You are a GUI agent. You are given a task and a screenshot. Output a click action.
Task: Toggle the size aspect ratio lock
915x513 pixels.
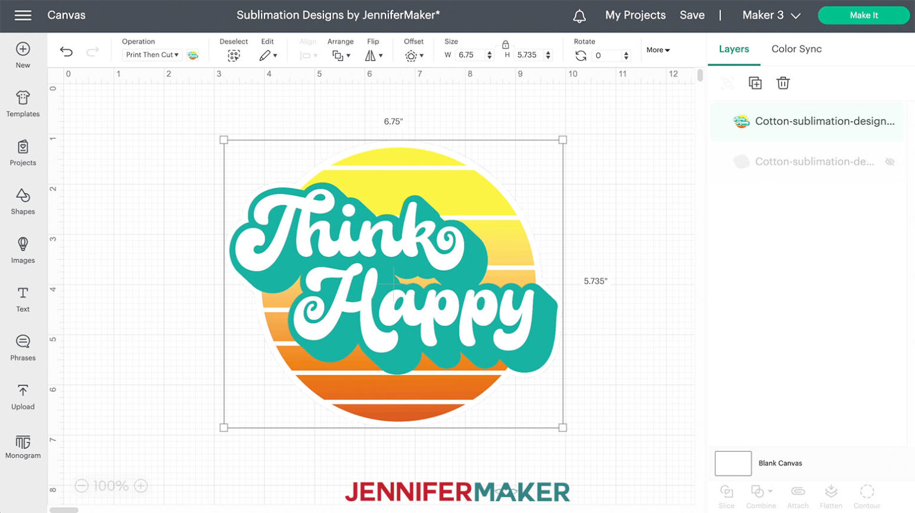pos(505,45)
